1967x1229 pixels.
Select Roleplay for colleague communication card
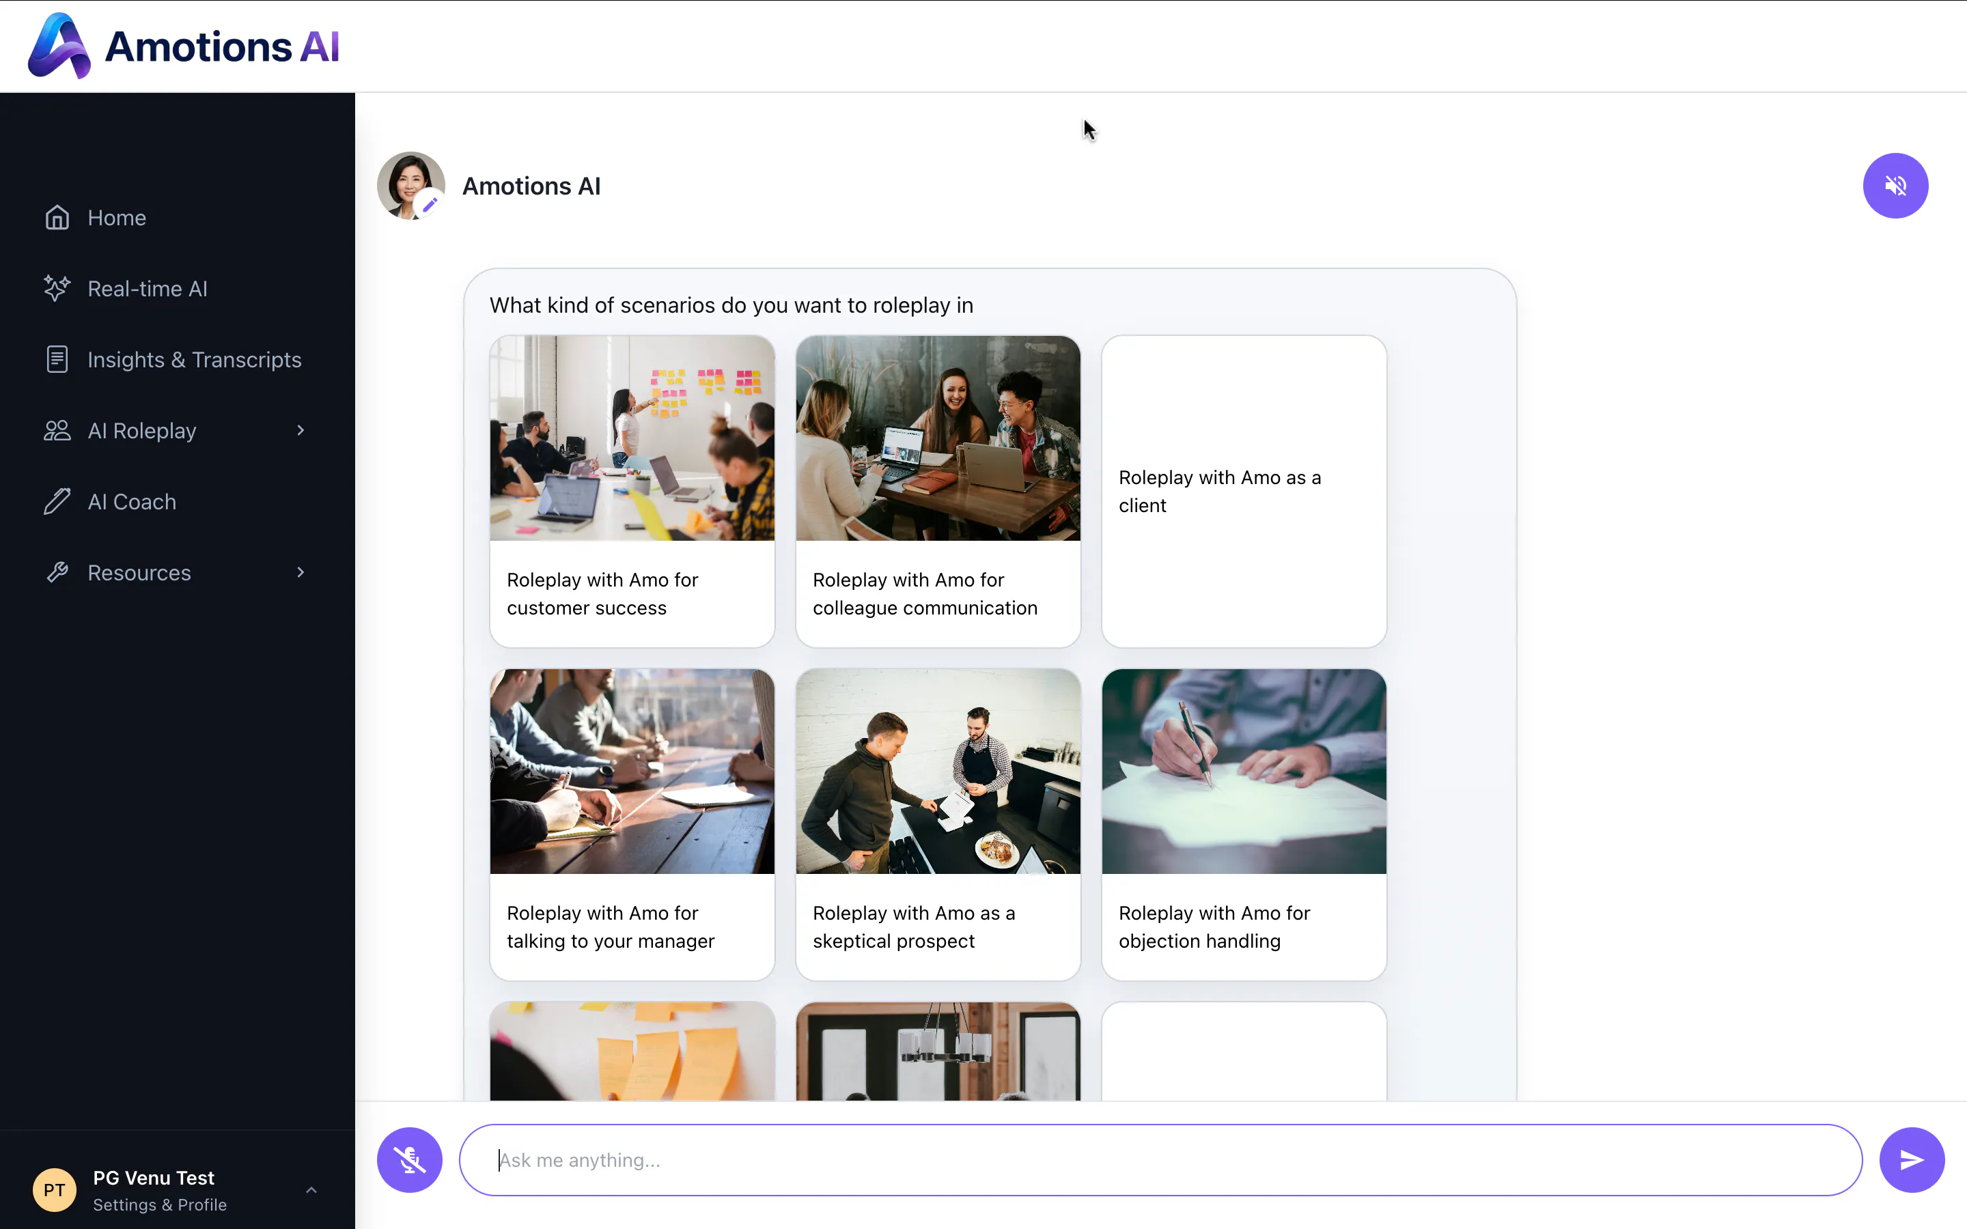(x=938, y=492)
